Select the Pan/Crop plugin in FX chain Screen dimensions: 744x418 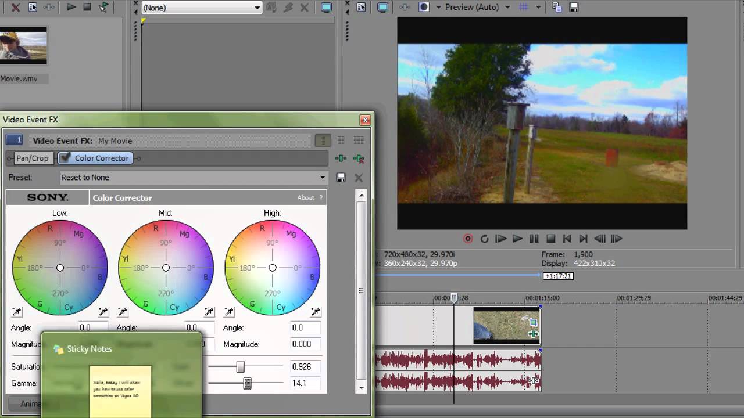[x=33, y=158]
